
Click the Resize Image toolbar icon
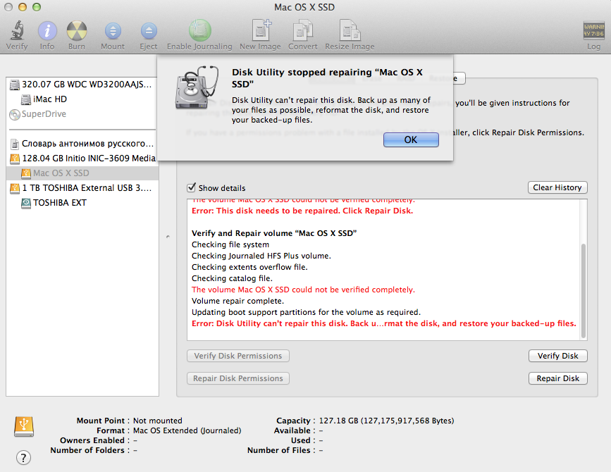350,30
